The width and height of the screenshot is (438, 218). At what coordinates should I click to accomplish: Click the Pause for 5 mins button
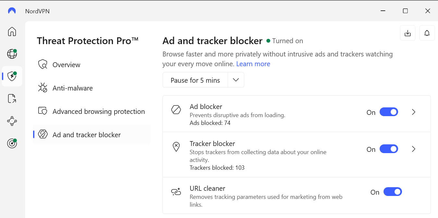195,79
